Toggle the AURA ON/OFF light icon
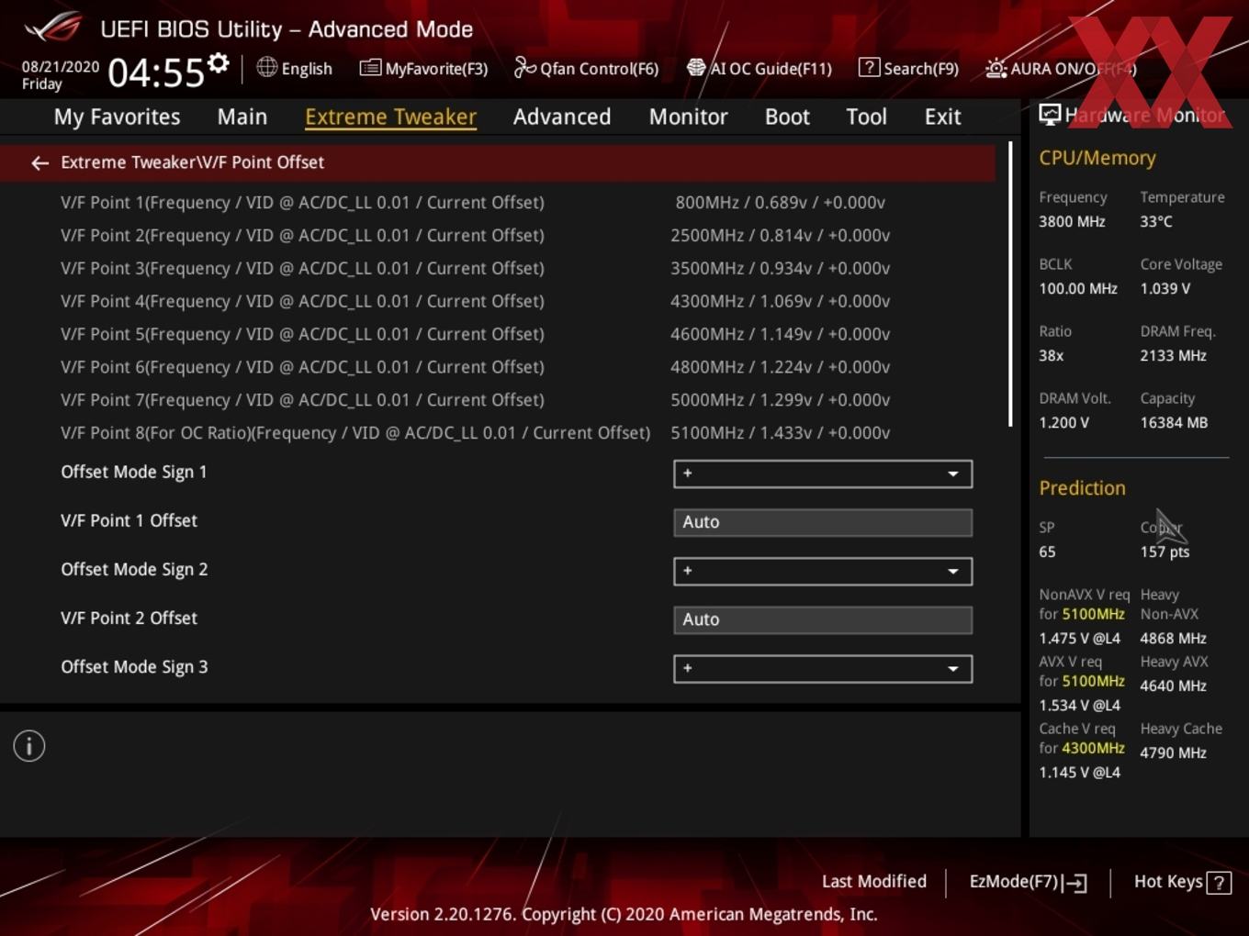Viewport: 1249px width, 936px height. pyautogui.click(x=996, y=68)
